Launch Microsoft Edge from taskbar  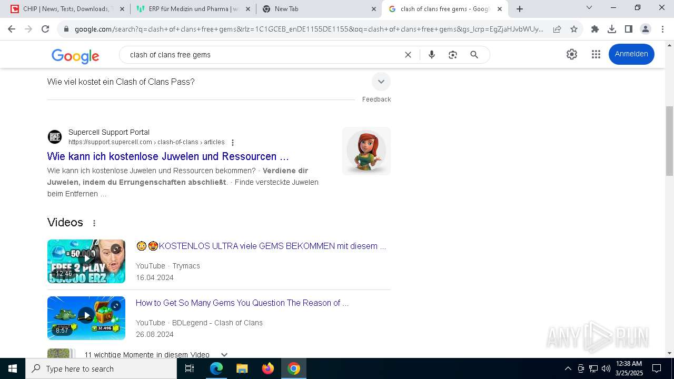[216, 368]
